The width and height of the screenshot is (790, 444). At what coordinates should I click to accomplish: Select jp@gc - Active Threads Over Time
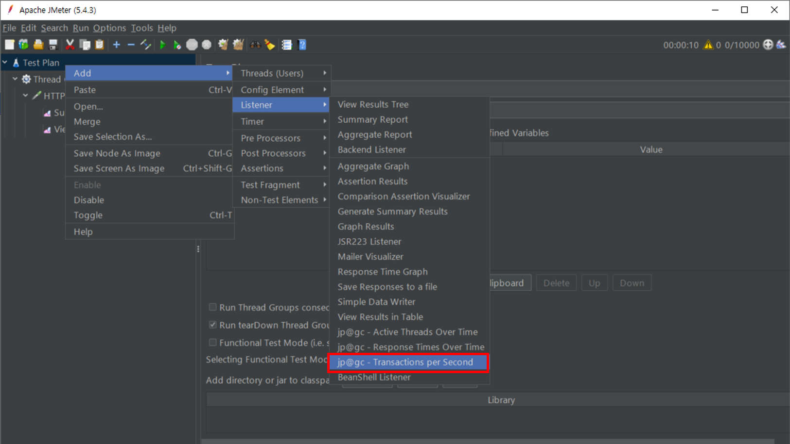[x=409, y=332]
